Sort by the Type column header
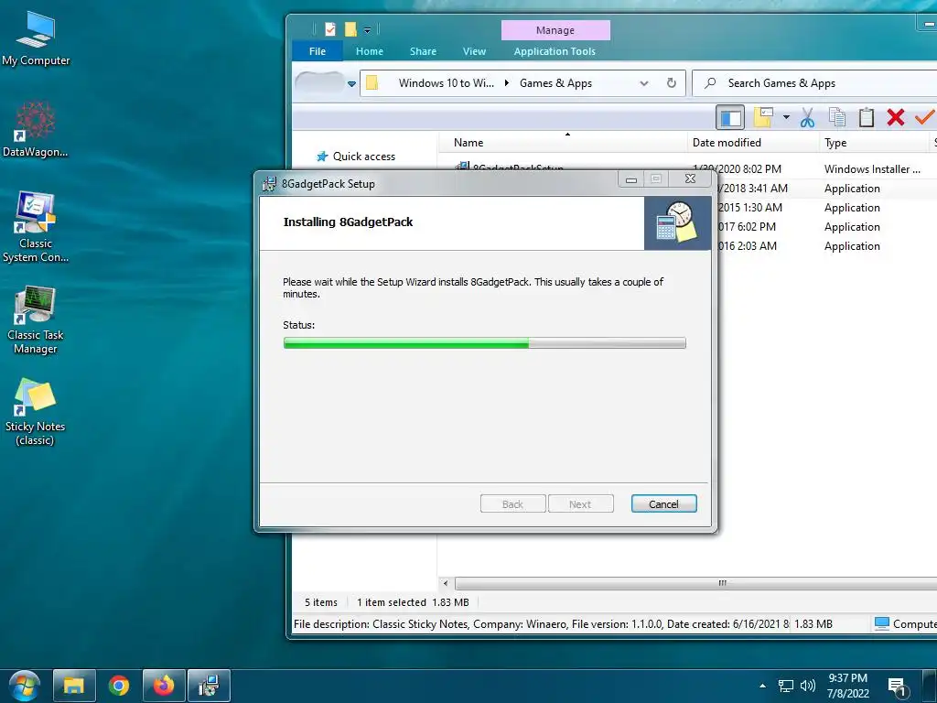Image resolution: width=937 pixels, height=703 pixels. (x=874, y=142)
